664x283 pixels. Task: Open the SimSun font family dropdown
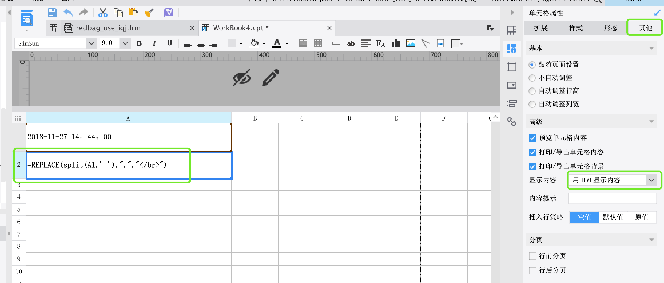pyautogui.click(x=91, y=43)
